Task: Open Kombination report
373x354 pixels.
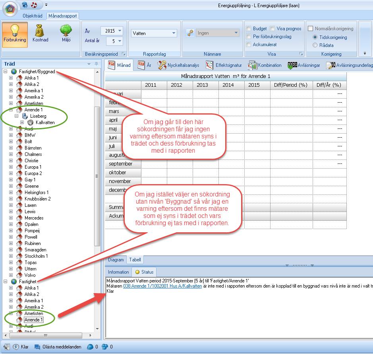Action: [x=264, y=65]
